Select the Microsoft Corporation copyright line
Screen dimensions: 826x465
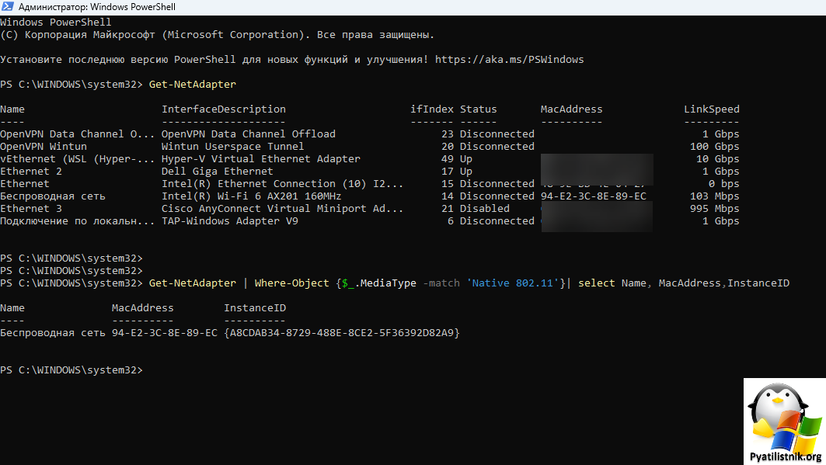click(x=217, y=35)
